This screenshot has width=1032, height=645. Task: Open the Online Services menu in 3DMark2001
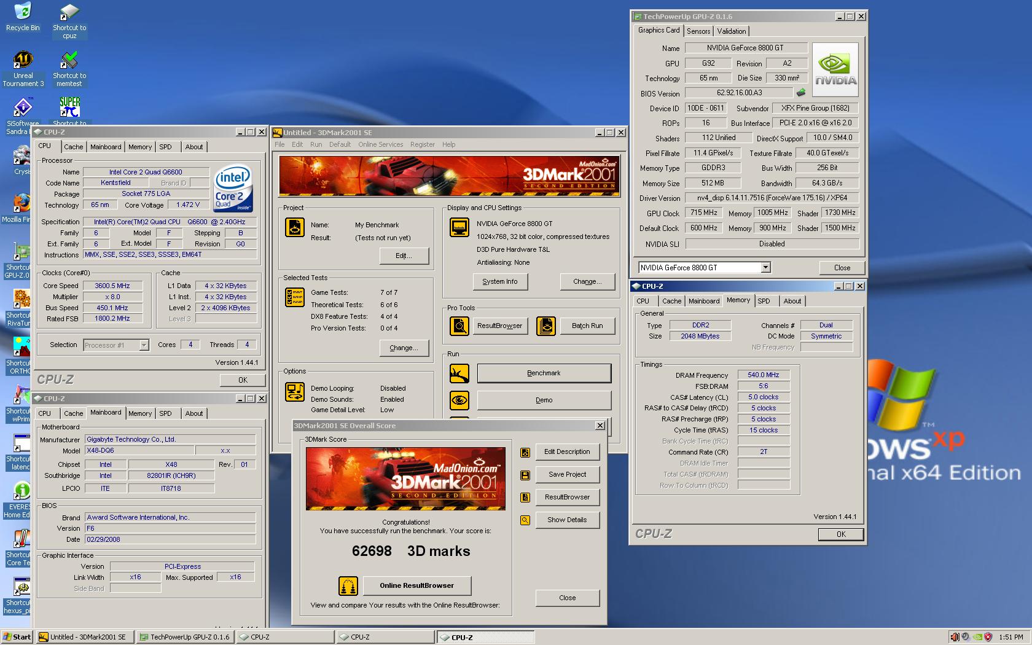point(381,144)
